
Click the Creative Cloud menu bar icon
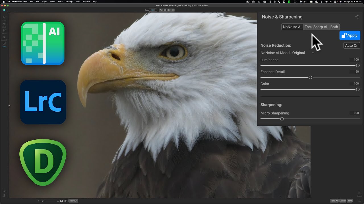tap(253, 2)
